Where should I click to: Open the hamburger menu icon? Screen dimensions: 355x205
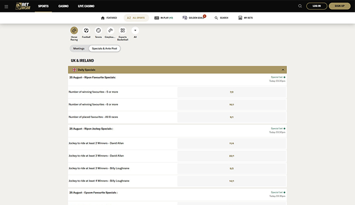click(6, 6)
